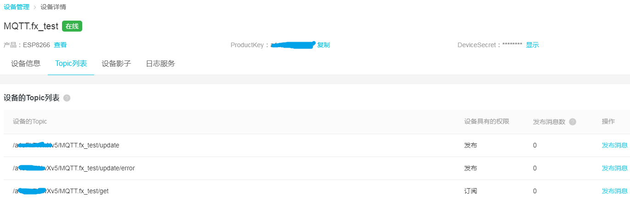Switch to 日志服务 tab

click(x=160, y=64)
